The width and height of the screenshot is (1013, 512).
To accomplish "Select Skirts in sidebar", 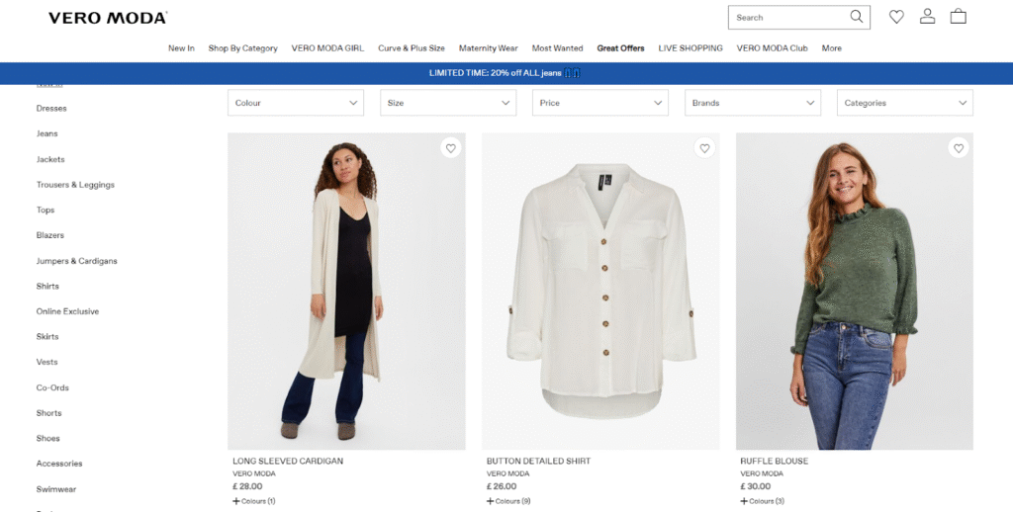I will pos(47,336).
